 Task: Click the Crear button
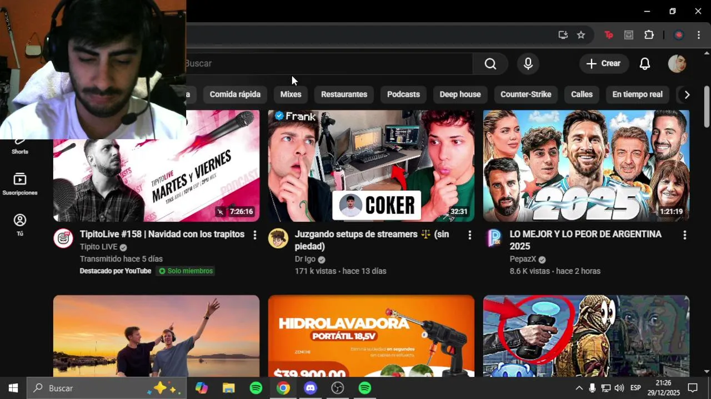604,64
